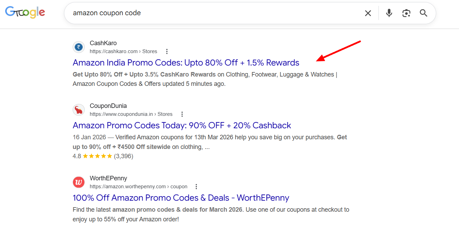Open the three-dot menu beside CouponDunia result
The image size is (459, 231).
[x=182, y=114]
